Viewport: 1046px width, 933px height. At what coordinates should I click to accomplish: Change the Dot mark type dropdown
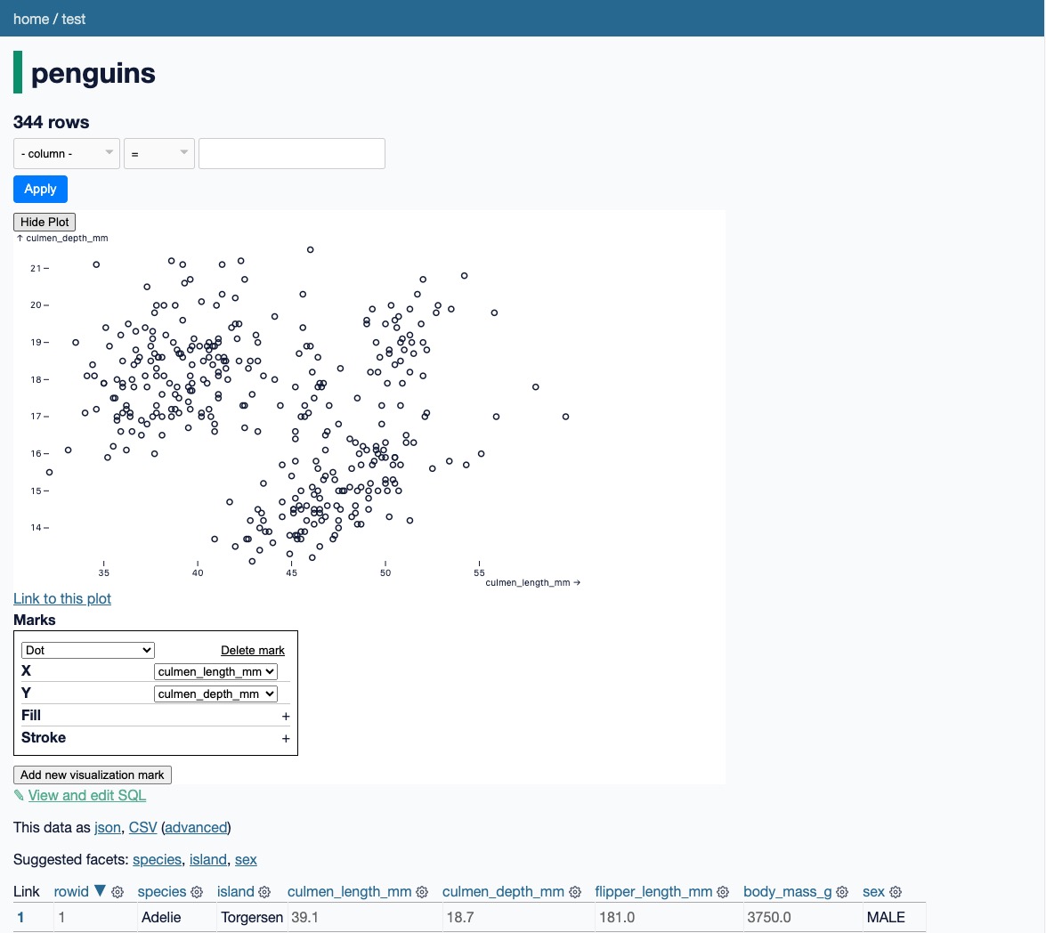click(x=88, y=650)
